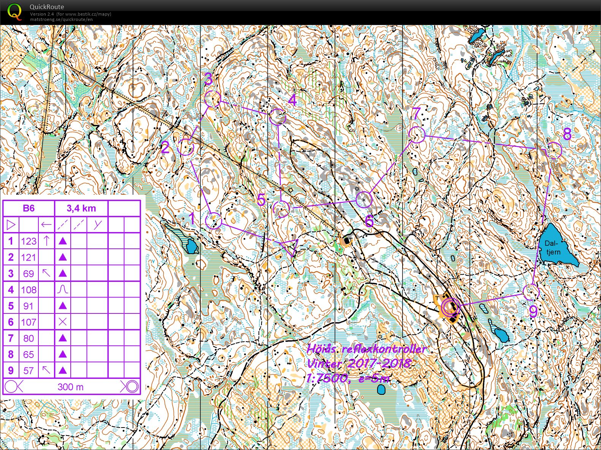The image size is (601, 450).
Task: Click control code '121' in the description table
Action: pos(29,258)
